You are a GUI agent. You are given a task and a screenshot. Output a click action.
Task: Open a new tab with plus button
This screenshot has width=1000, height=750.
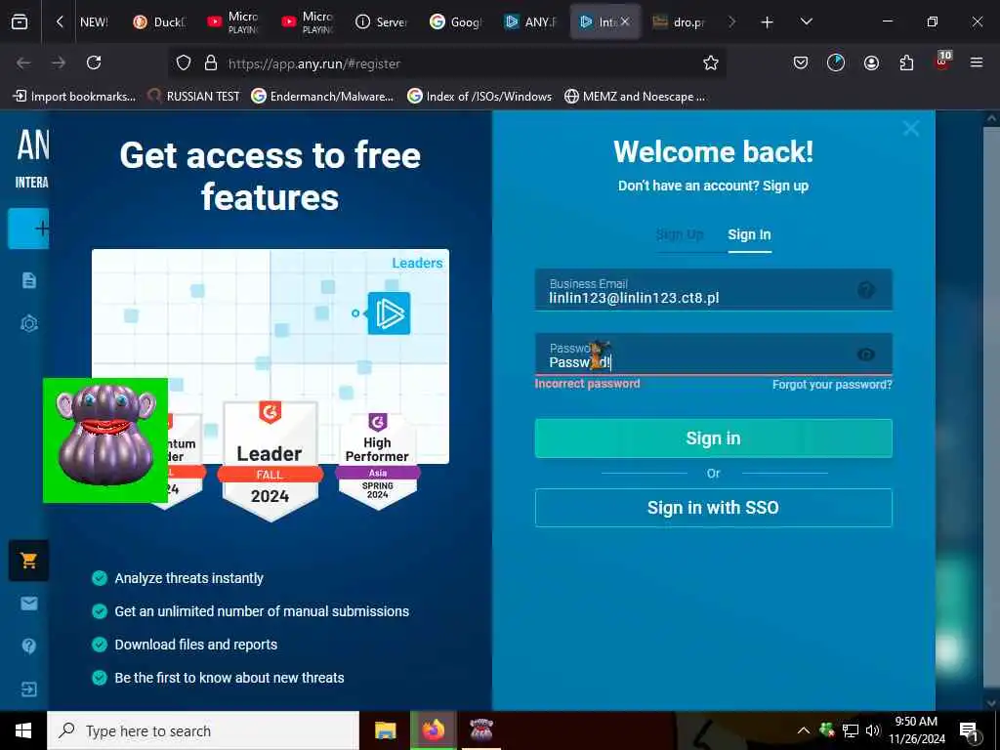pyautogui.click(x=768, y=21)
